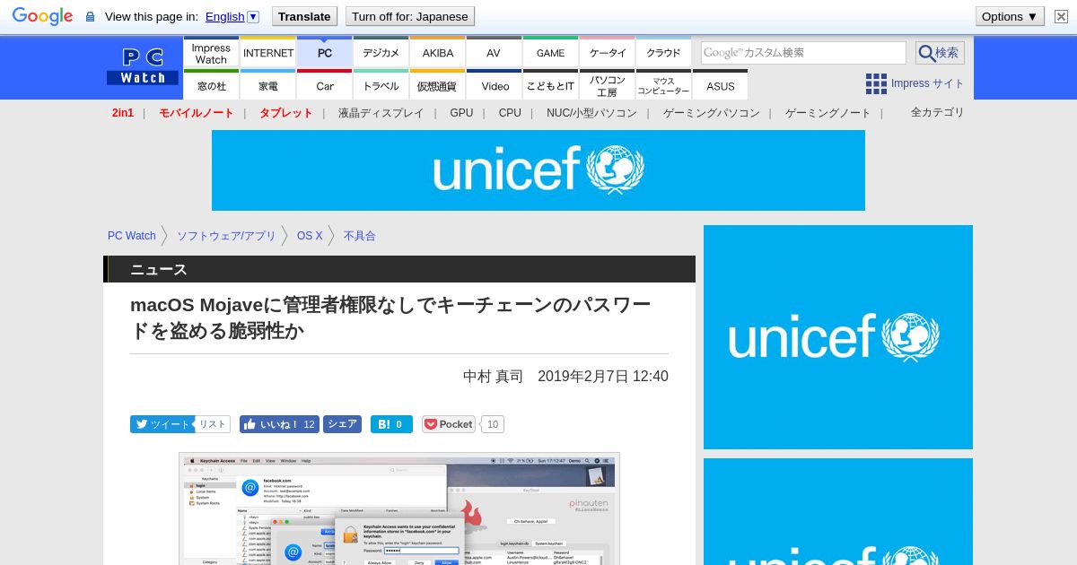Open the 仮想通貨 tab
This screenshot has height=565, width=1077.
438,85
